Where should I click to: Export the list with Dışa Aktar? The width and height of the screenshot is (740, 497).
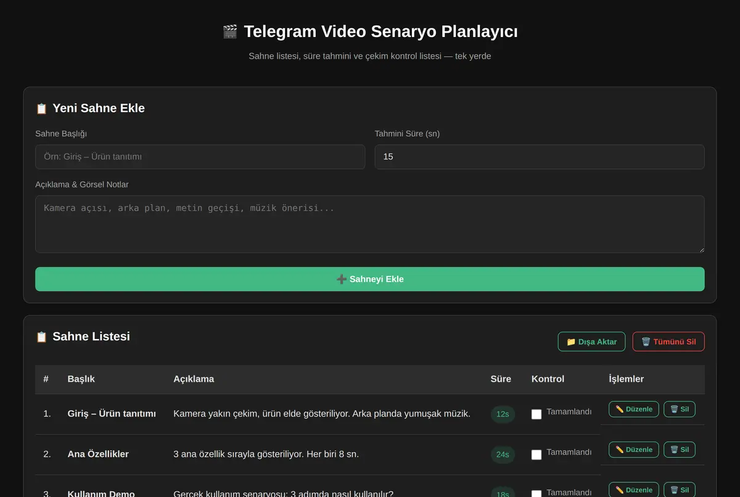coord(591,342)
